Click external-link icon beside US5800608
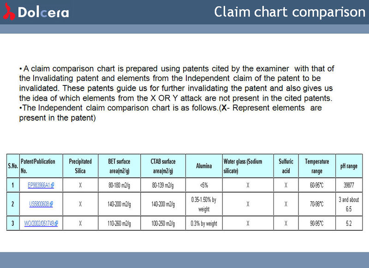Image resolution: width=369 pixels, height=268 pixels. (51, 204)
